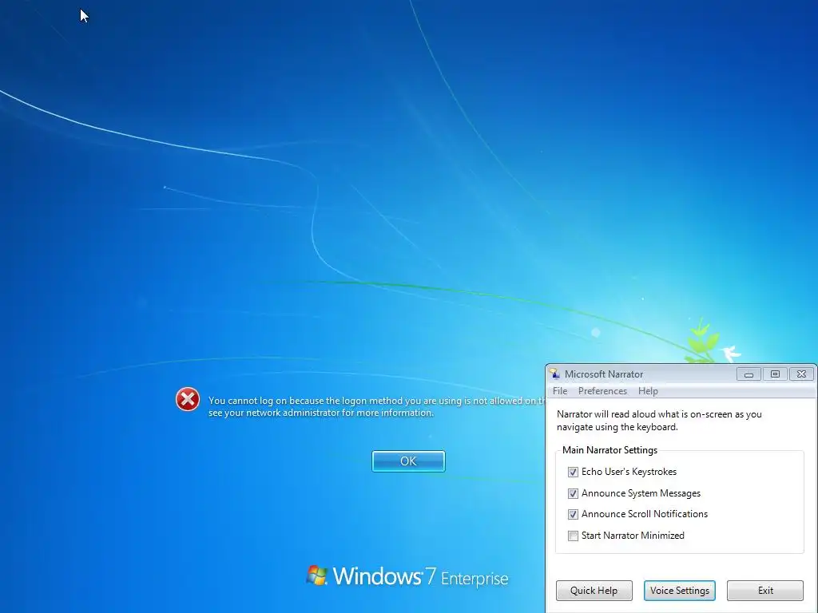Screen dimensions: 818x613
Task: Open the Preferences menu in Narrator
Action: (x=602, y=391)
